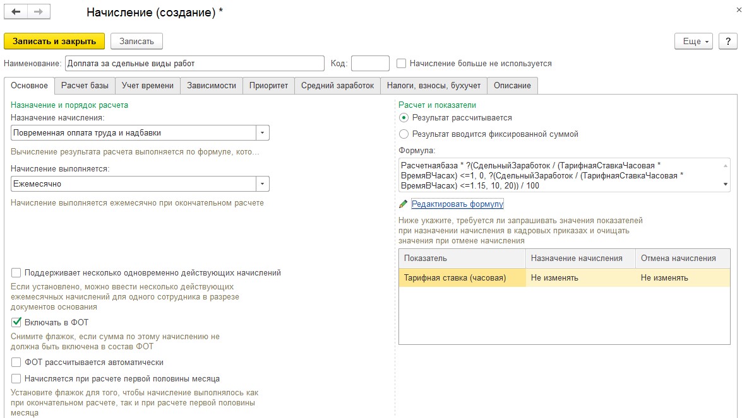
Task: Enable 'Начисление больше не используется' checkbox
Action: point(401,63)
